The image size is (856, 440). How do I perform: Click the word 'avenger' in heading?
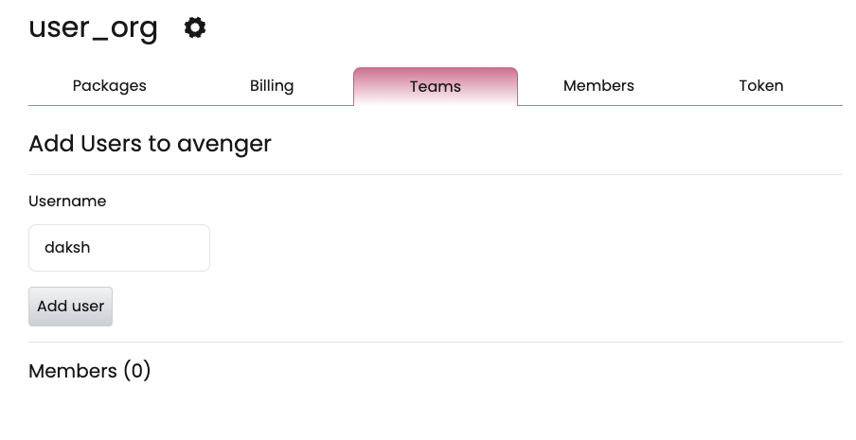pyautogui.click(x=223, y=145)
